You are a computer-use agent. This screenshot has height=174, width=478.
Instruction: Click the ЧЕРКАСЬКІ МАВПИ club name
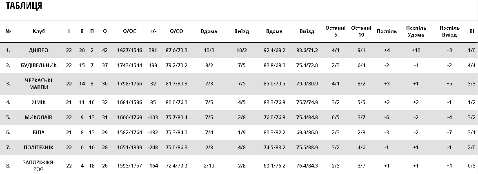[38, 83]
